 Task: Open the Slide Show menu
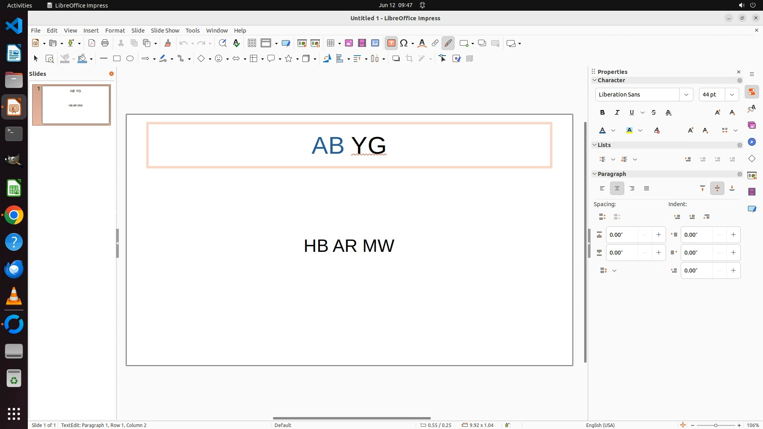click(165, 31)
